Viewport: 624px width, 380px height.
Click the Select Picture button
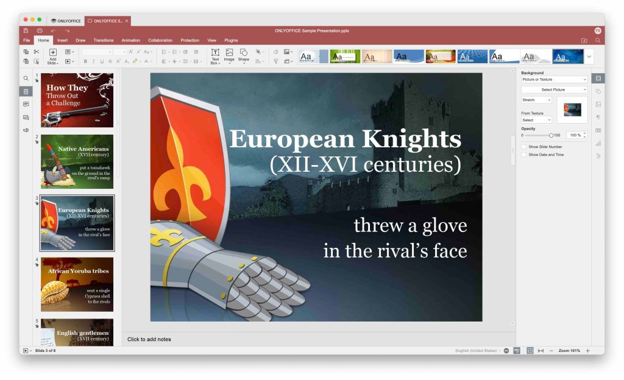[x=554, y=90]
